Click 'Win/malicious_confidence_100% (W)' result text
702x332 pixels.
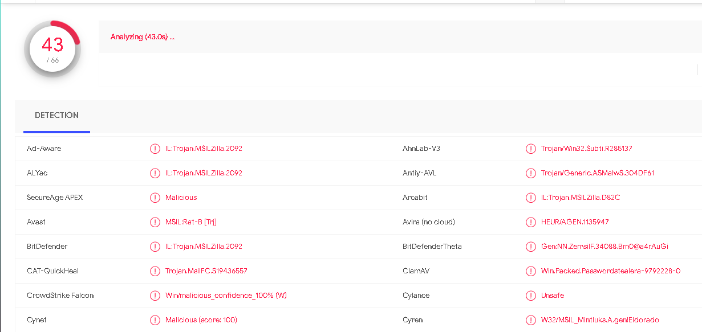(x=226, y=296)
